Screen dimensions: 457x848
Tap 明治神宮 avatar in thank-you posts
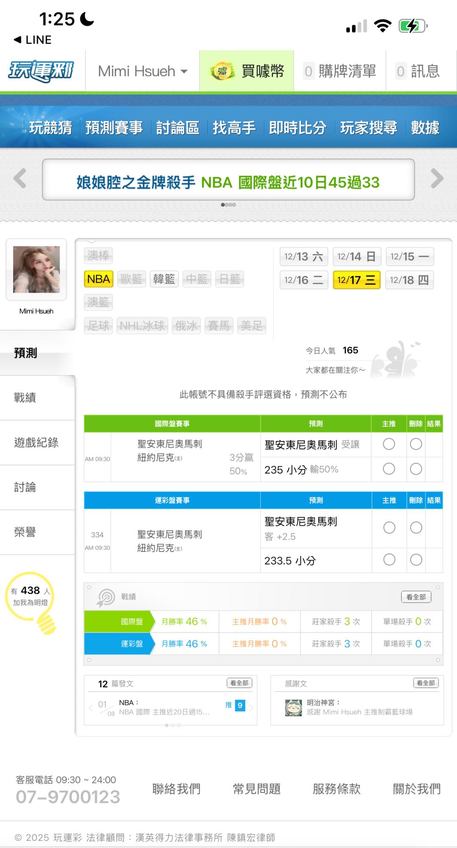point(293,707)
